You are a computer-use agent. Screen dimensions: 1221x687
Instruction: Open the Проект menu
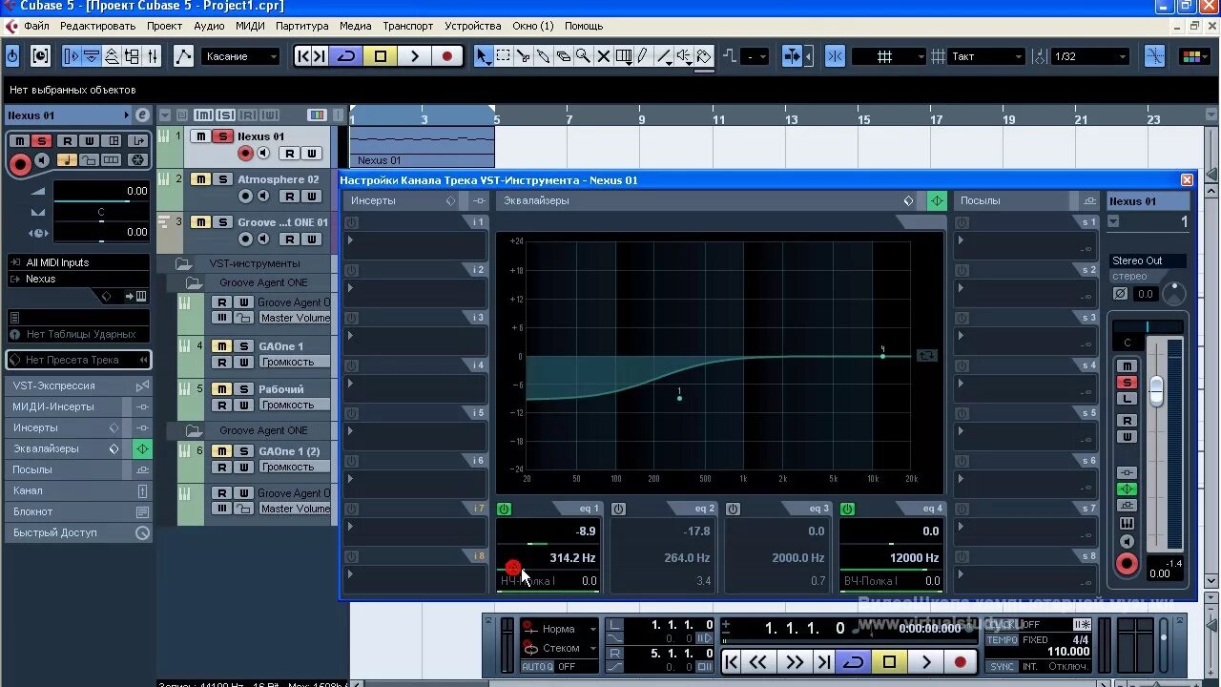(x=165, y=26)
